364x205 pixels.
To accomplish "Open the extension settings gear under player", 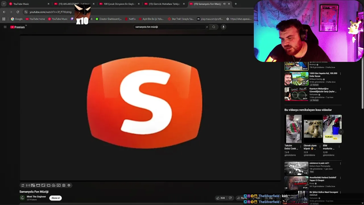I will [x=69, y=185].
